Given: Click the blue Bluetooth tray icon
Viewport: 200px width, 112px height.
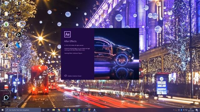Looking at the screenshot, I should tap(181, 110).
